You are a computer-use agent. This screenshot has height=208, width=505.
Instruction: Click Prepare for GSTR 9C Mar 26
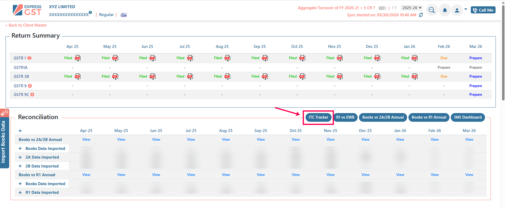[476, 95]
